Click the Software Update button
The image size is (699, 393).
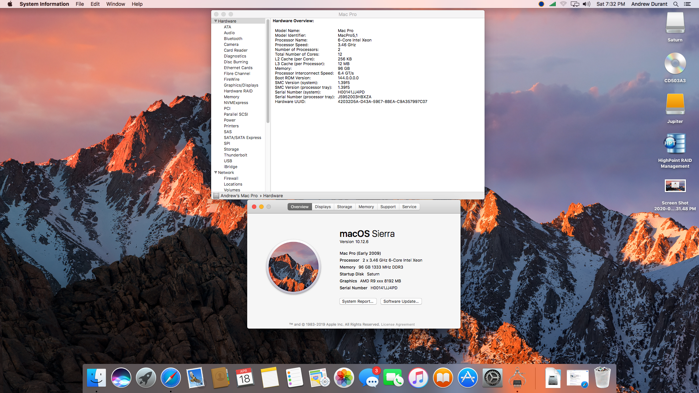click(401, 301)
